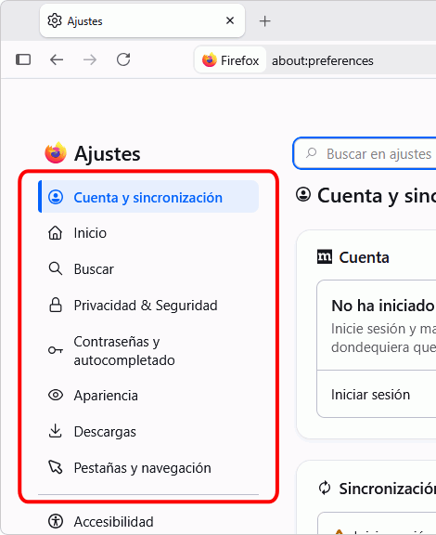Screen dimensions: 436x535
Task: Click the Firefox identity badge in address bar
Action: [x=230, y=60]
